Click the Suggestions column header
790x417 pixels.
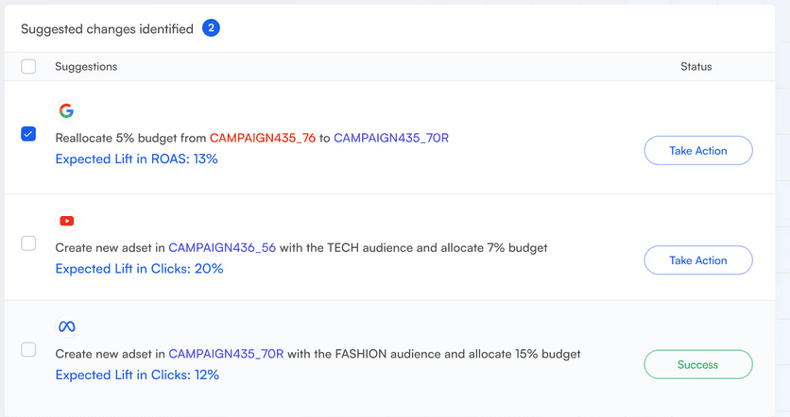(x=86, y=66)
